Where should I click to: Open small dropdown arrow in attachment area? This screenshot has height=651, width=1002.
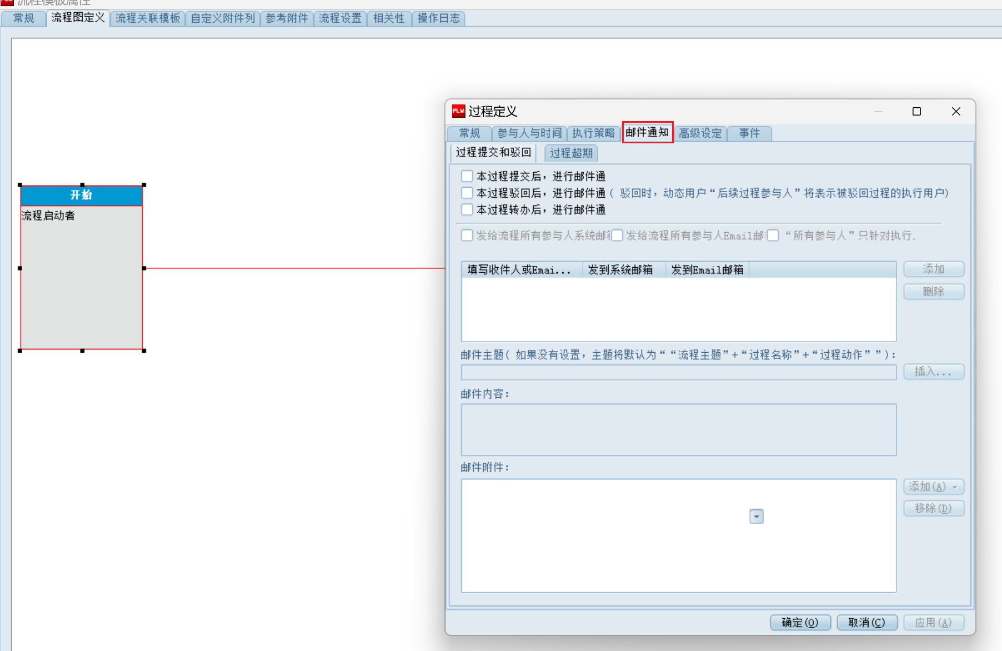(x=756, y=517)
